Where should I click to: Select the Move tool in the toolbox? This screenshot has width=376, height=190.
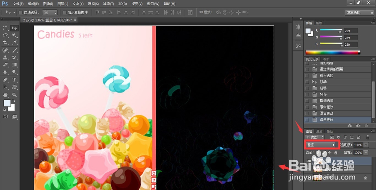[x=14, y=28]
